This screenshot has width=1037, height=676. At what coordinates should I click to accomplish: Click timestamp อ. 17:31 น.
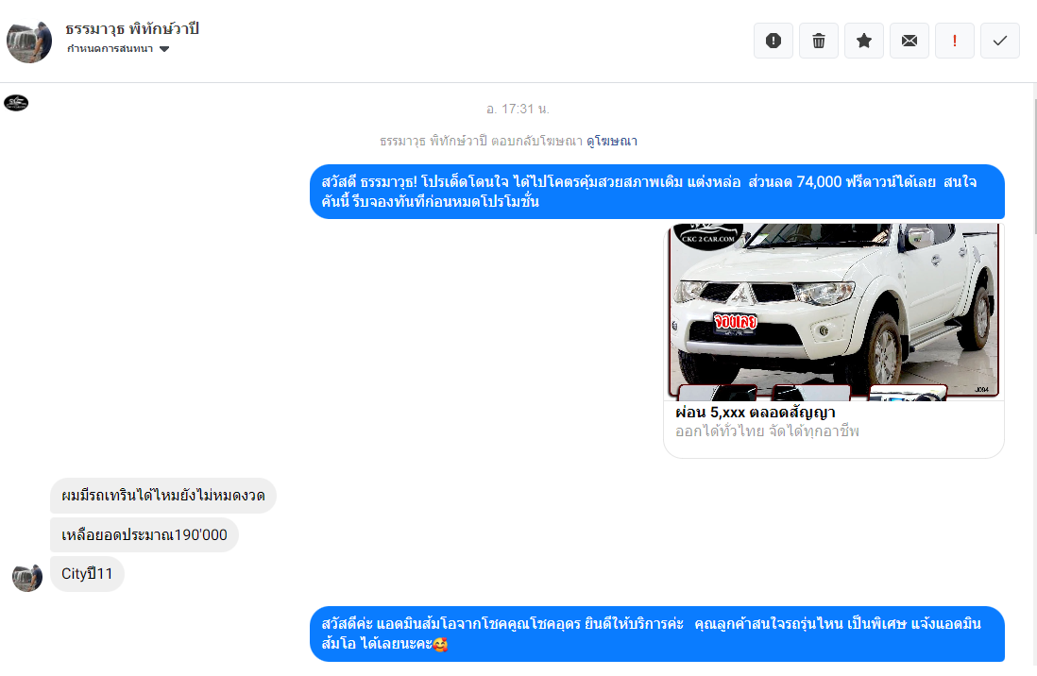point(518,109)
